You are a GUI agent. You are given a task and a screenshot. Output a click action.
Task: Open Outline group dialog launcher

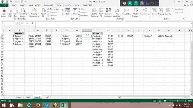click(184, 19)
